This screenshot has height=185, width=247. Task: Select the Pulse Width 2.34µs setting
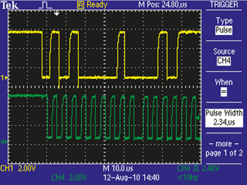tap(224, 118)
